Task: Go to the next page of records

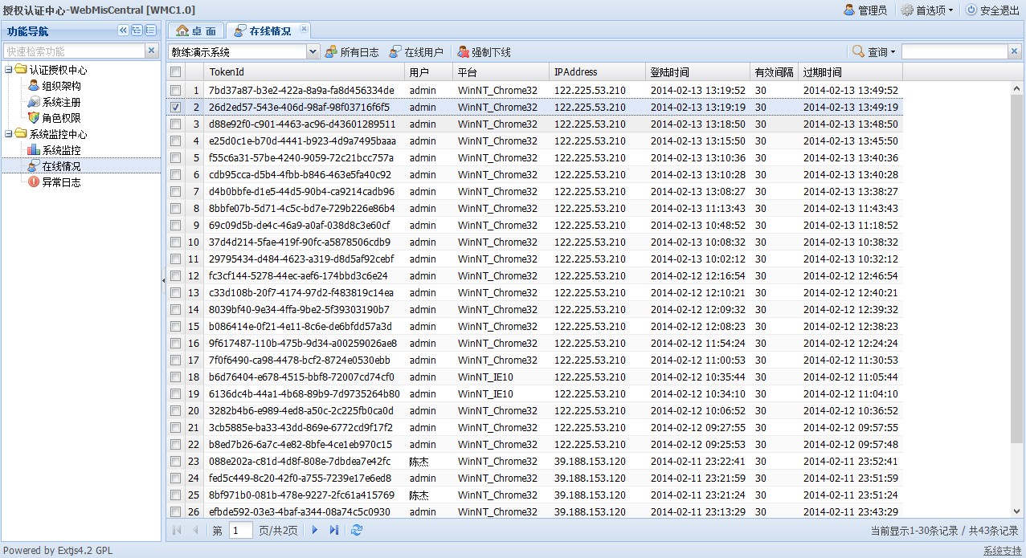Action: point(315,530)
